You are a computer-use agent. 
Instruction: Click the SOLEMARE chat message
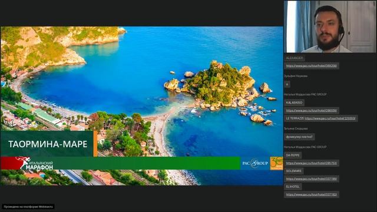coord(294,171)
